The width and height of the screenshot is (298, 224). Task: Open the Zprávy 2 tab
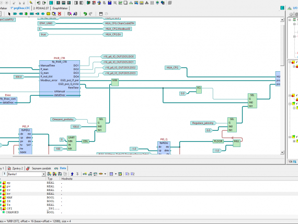point(15,168)
